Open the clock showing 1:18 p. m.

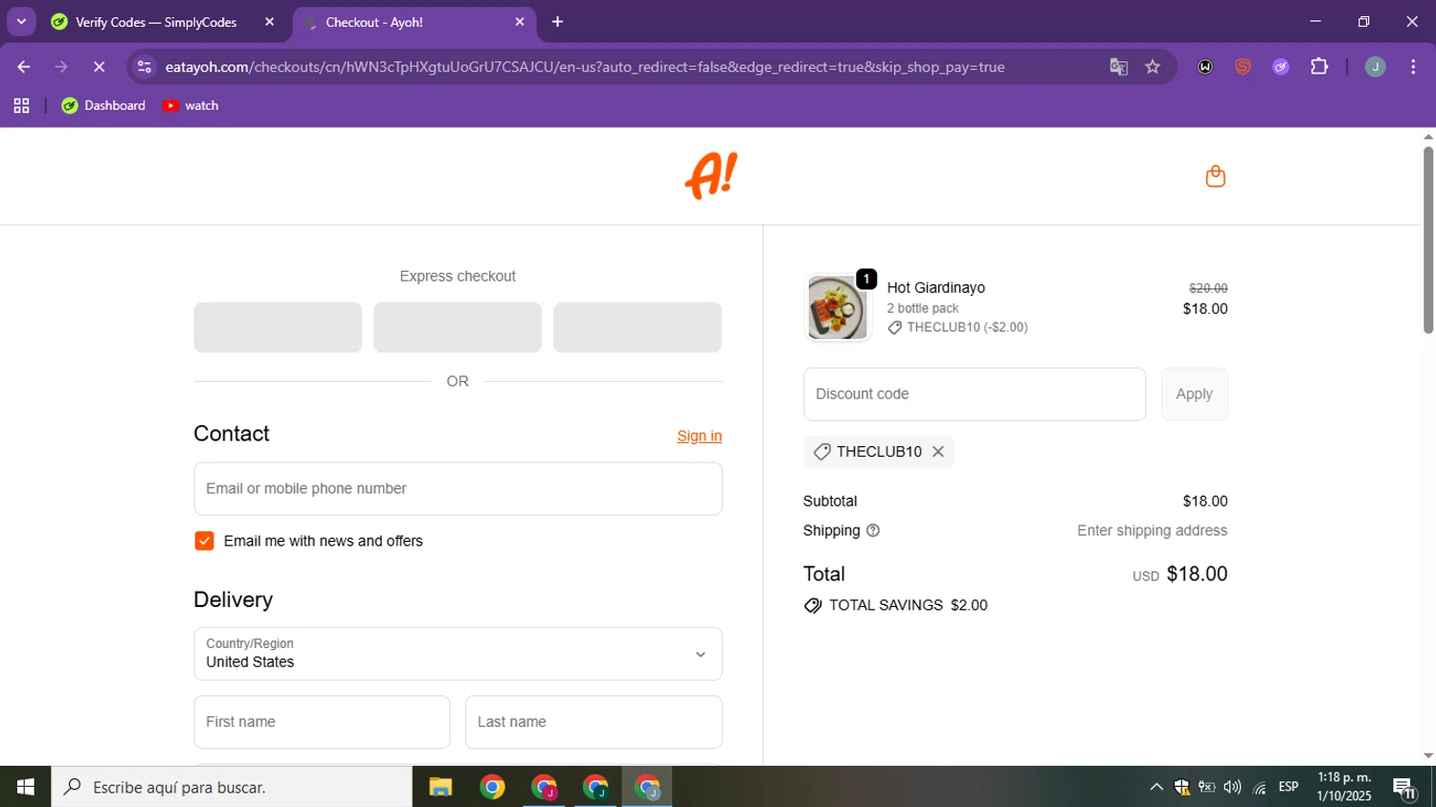tap(1344, 787)
